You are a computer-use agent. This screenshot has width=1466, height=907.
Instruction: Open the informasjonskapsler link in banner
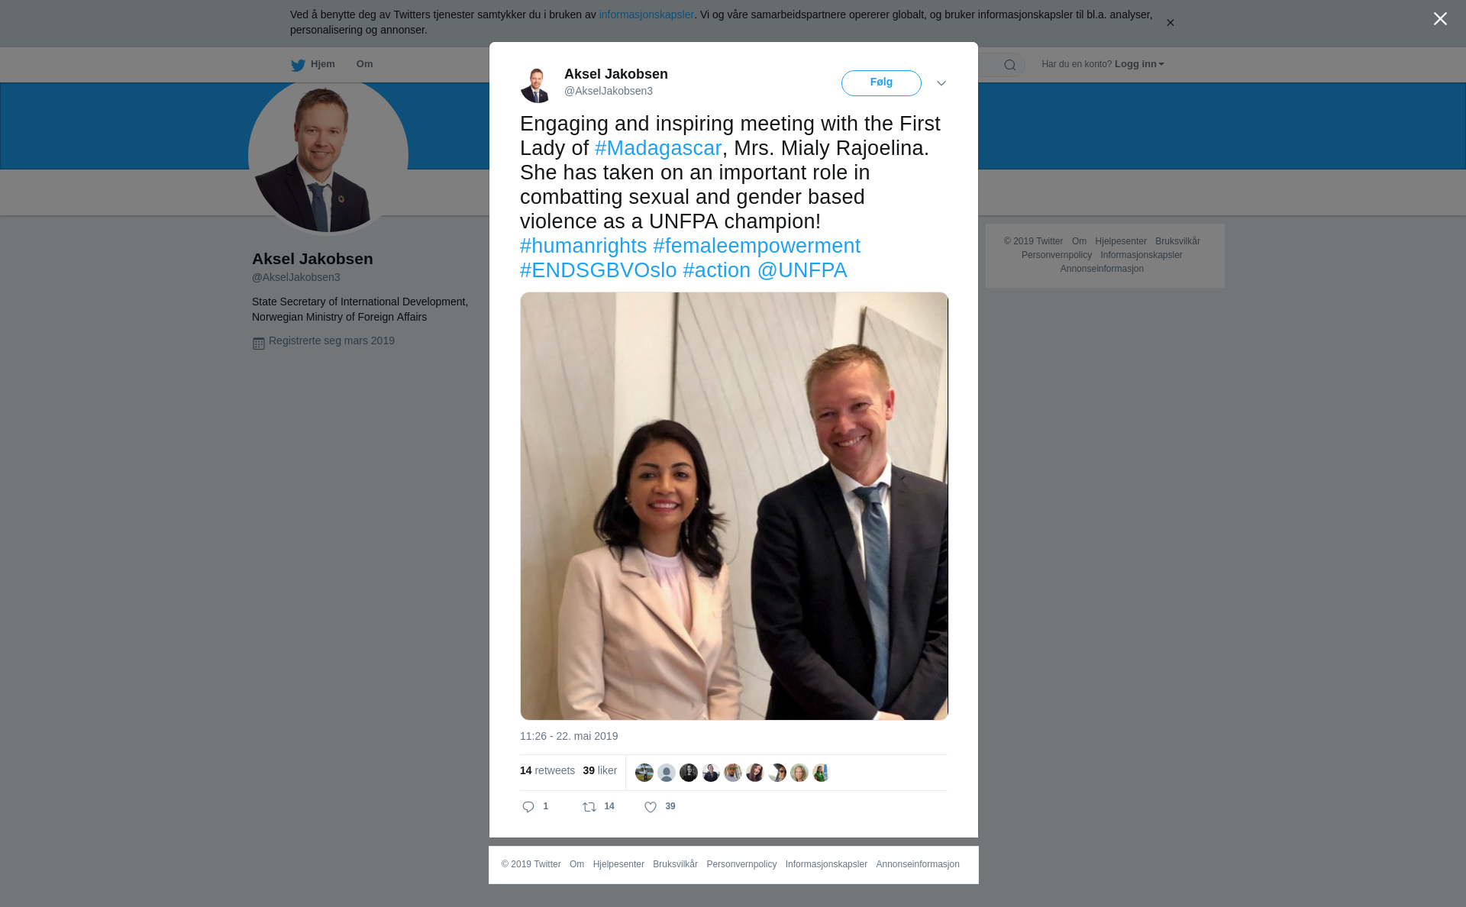[x=646, y=15]
